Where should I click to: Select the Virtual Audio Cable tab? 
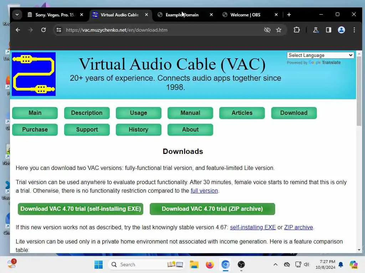pos(120,15)
